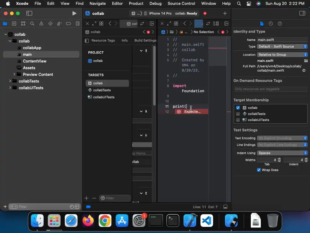Toggle the Wrap lines checkbox

pyautogui.click(x=259, y=170)
